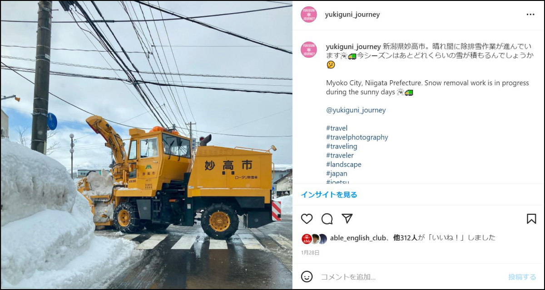Open the #japan hashtag
The height and width of the screenshot is (290, 545).
click(337, 174)
